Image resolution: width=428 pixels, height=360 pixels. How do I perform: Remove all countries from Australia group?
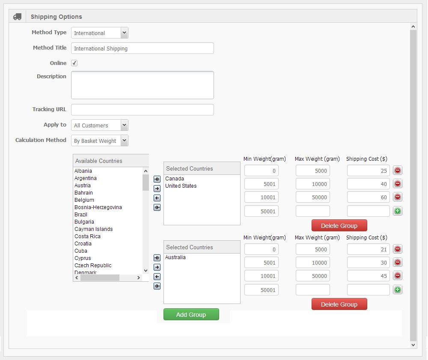[x=157, y=286]
